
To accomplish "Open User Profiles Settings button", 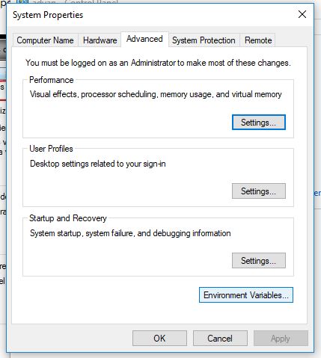I will 259,191.
